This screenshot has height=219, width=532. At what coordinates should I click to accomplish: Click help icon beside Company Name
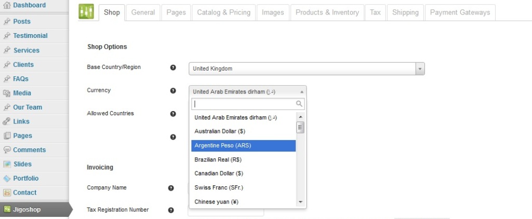click(171, 188)
